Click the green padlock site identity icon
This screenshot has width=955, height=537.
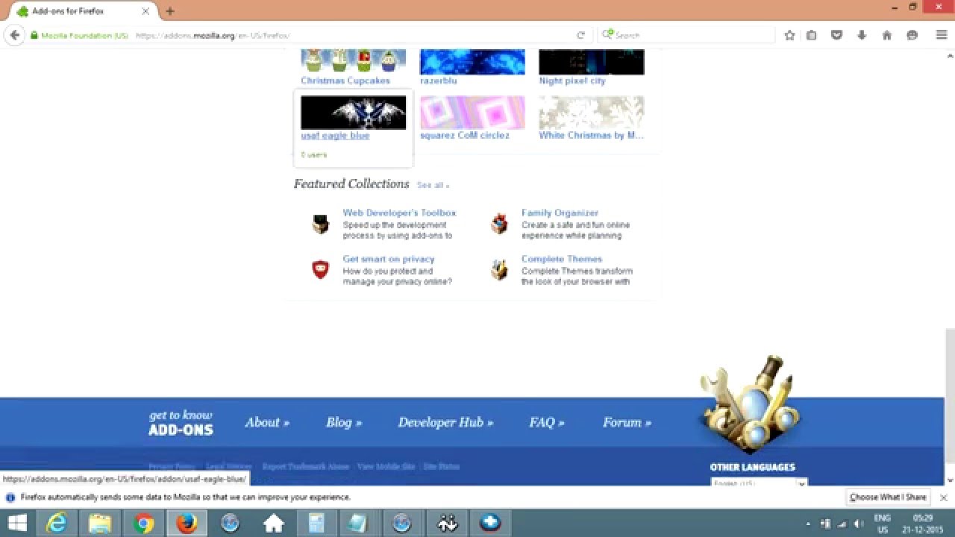point(34,35)
